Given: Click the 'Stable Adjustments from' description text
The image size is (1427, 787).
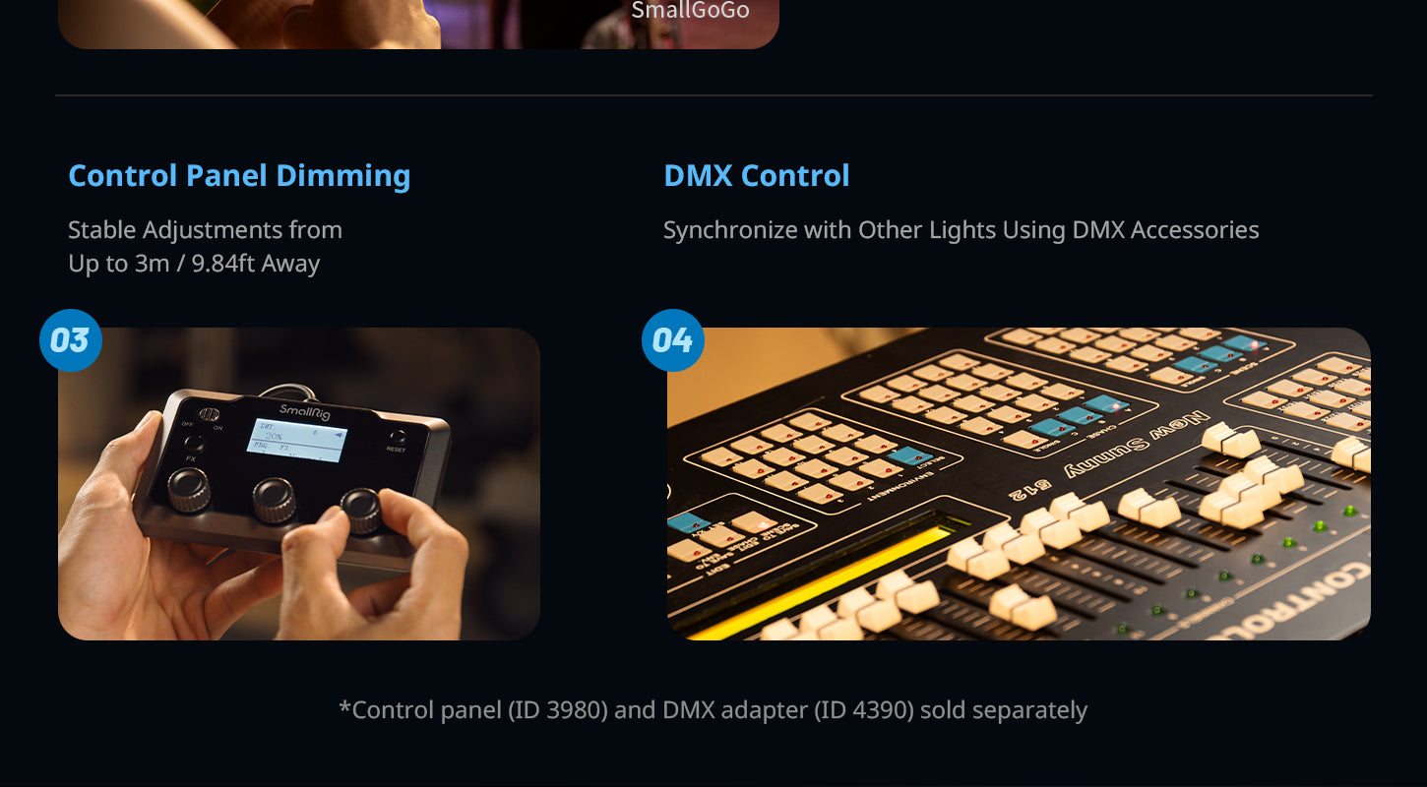Looking at the screenshot, I should point(205,230).
